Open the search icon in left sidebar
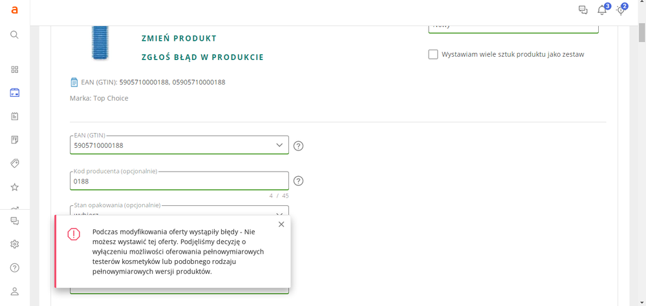646x306 pixels. [x=14, y=34]
